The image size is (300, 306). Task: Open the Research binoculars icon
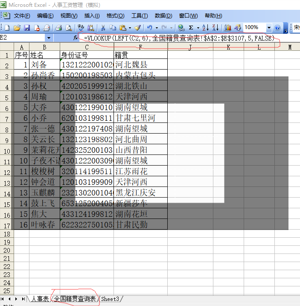[90, 28]
